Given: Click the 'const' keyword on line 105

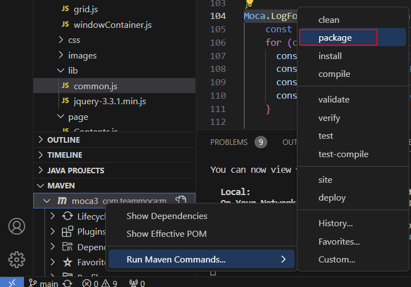Looking at the screenshot, I should coord(278,29).
